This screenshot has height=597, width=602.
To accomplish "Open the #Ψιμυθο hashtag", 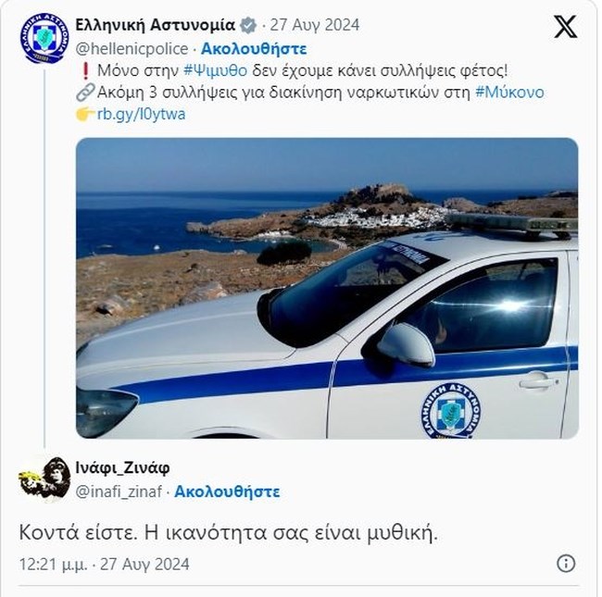I will pos(216,70).
